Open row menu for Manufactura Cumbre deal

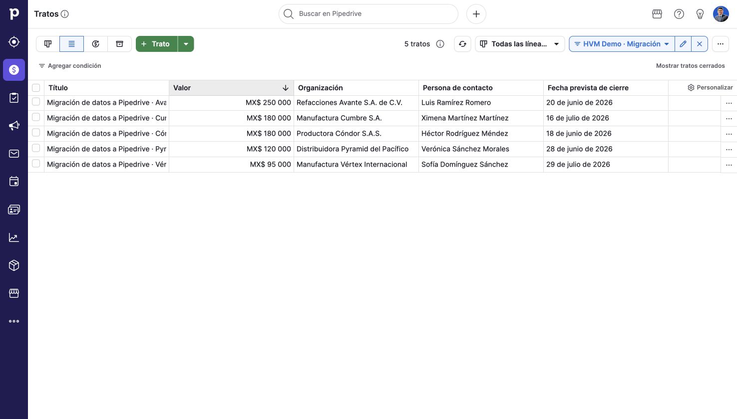pyautogui.click(x=729, y=119)
